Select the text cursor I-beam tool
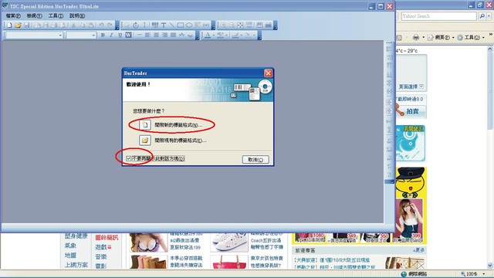494x278 pixels. tap(144, 25)
